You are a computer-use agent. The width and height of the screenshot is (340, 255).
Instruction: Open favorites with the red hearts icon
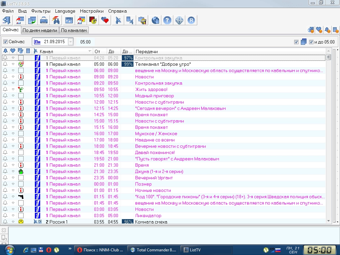[105, 20]
